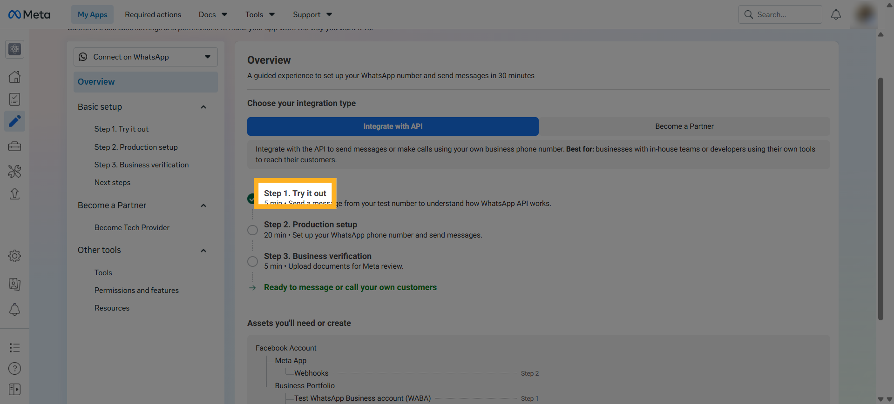Image resolution: width=894 pixels, height=404 pixels.
Task: Open the activity list icon in sidebar
Action: [15, 348]
